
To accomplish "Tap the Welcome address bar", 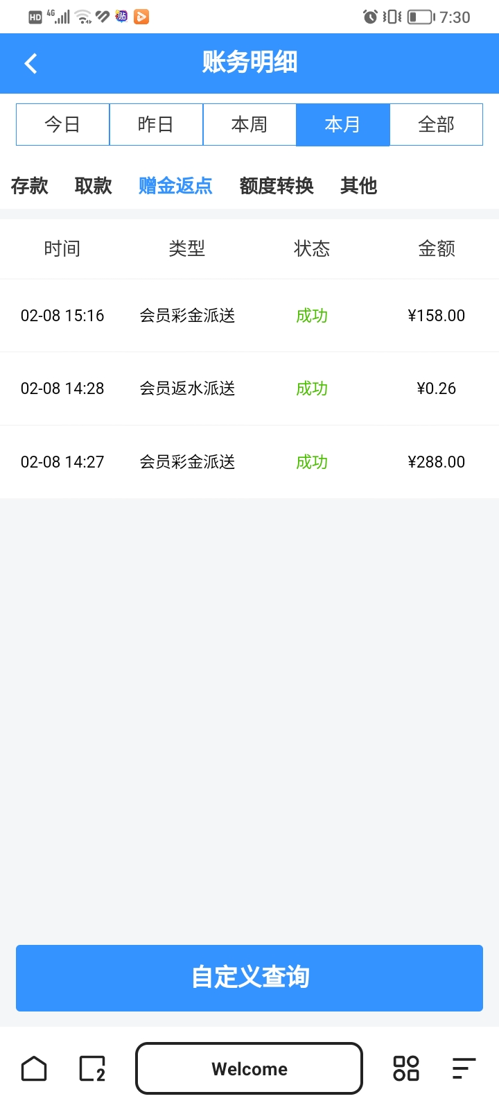I will 249,1069.
